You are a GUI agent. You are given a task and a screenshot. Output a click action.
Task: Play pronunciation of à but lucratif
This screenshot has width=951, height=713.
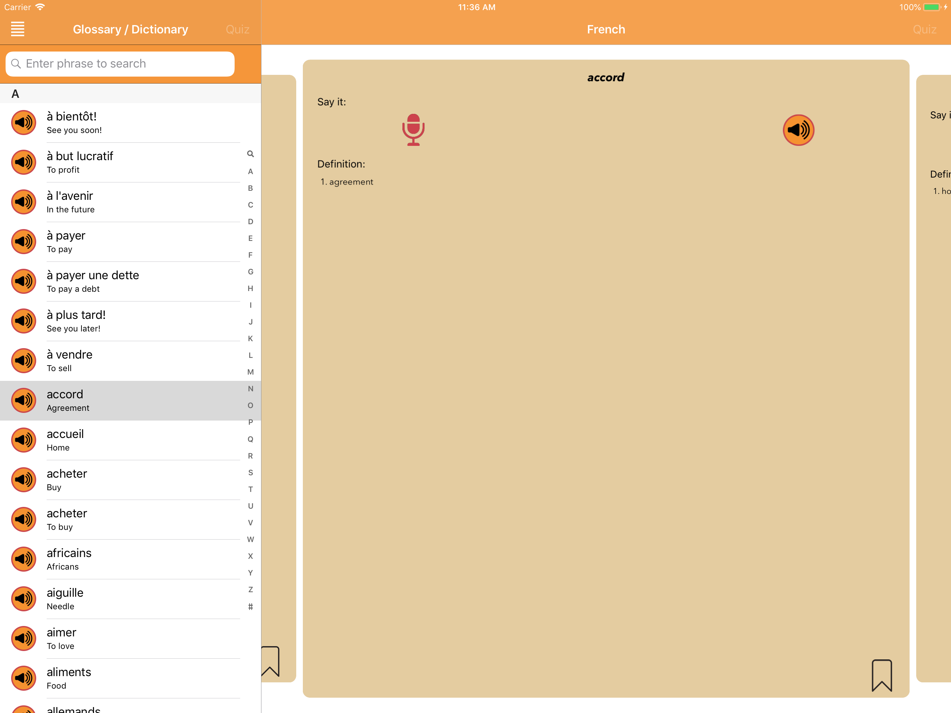point(24,162)
